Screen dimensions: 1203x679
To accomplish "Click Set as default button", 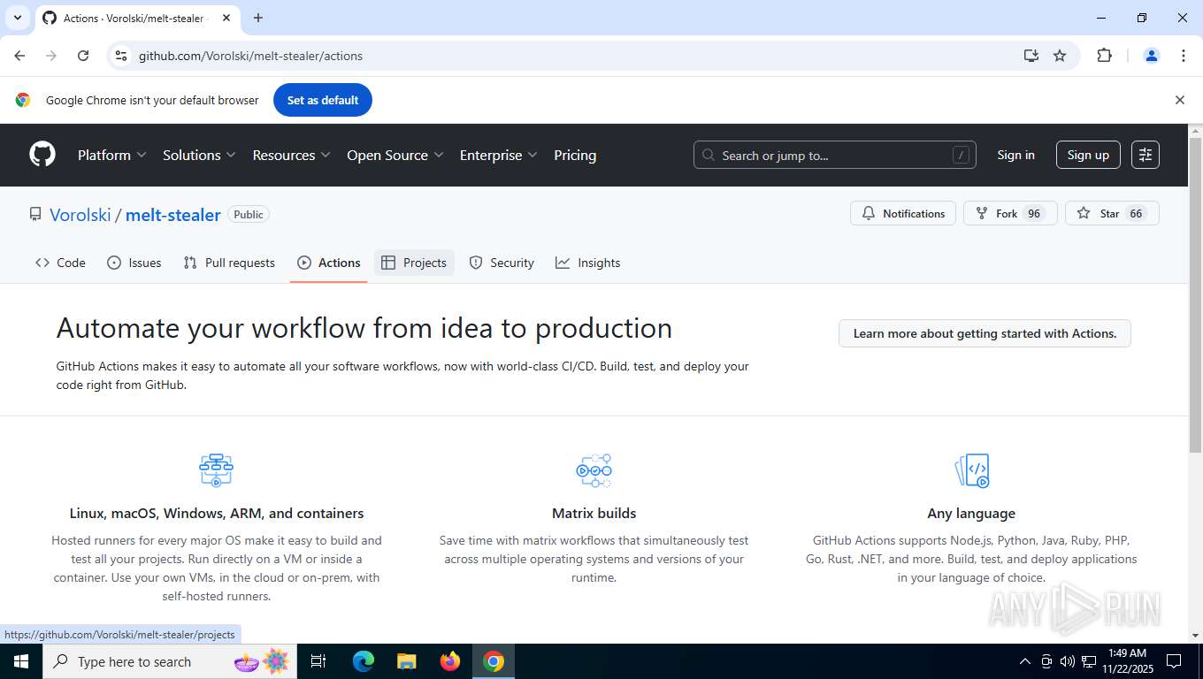I will (323, 100).
